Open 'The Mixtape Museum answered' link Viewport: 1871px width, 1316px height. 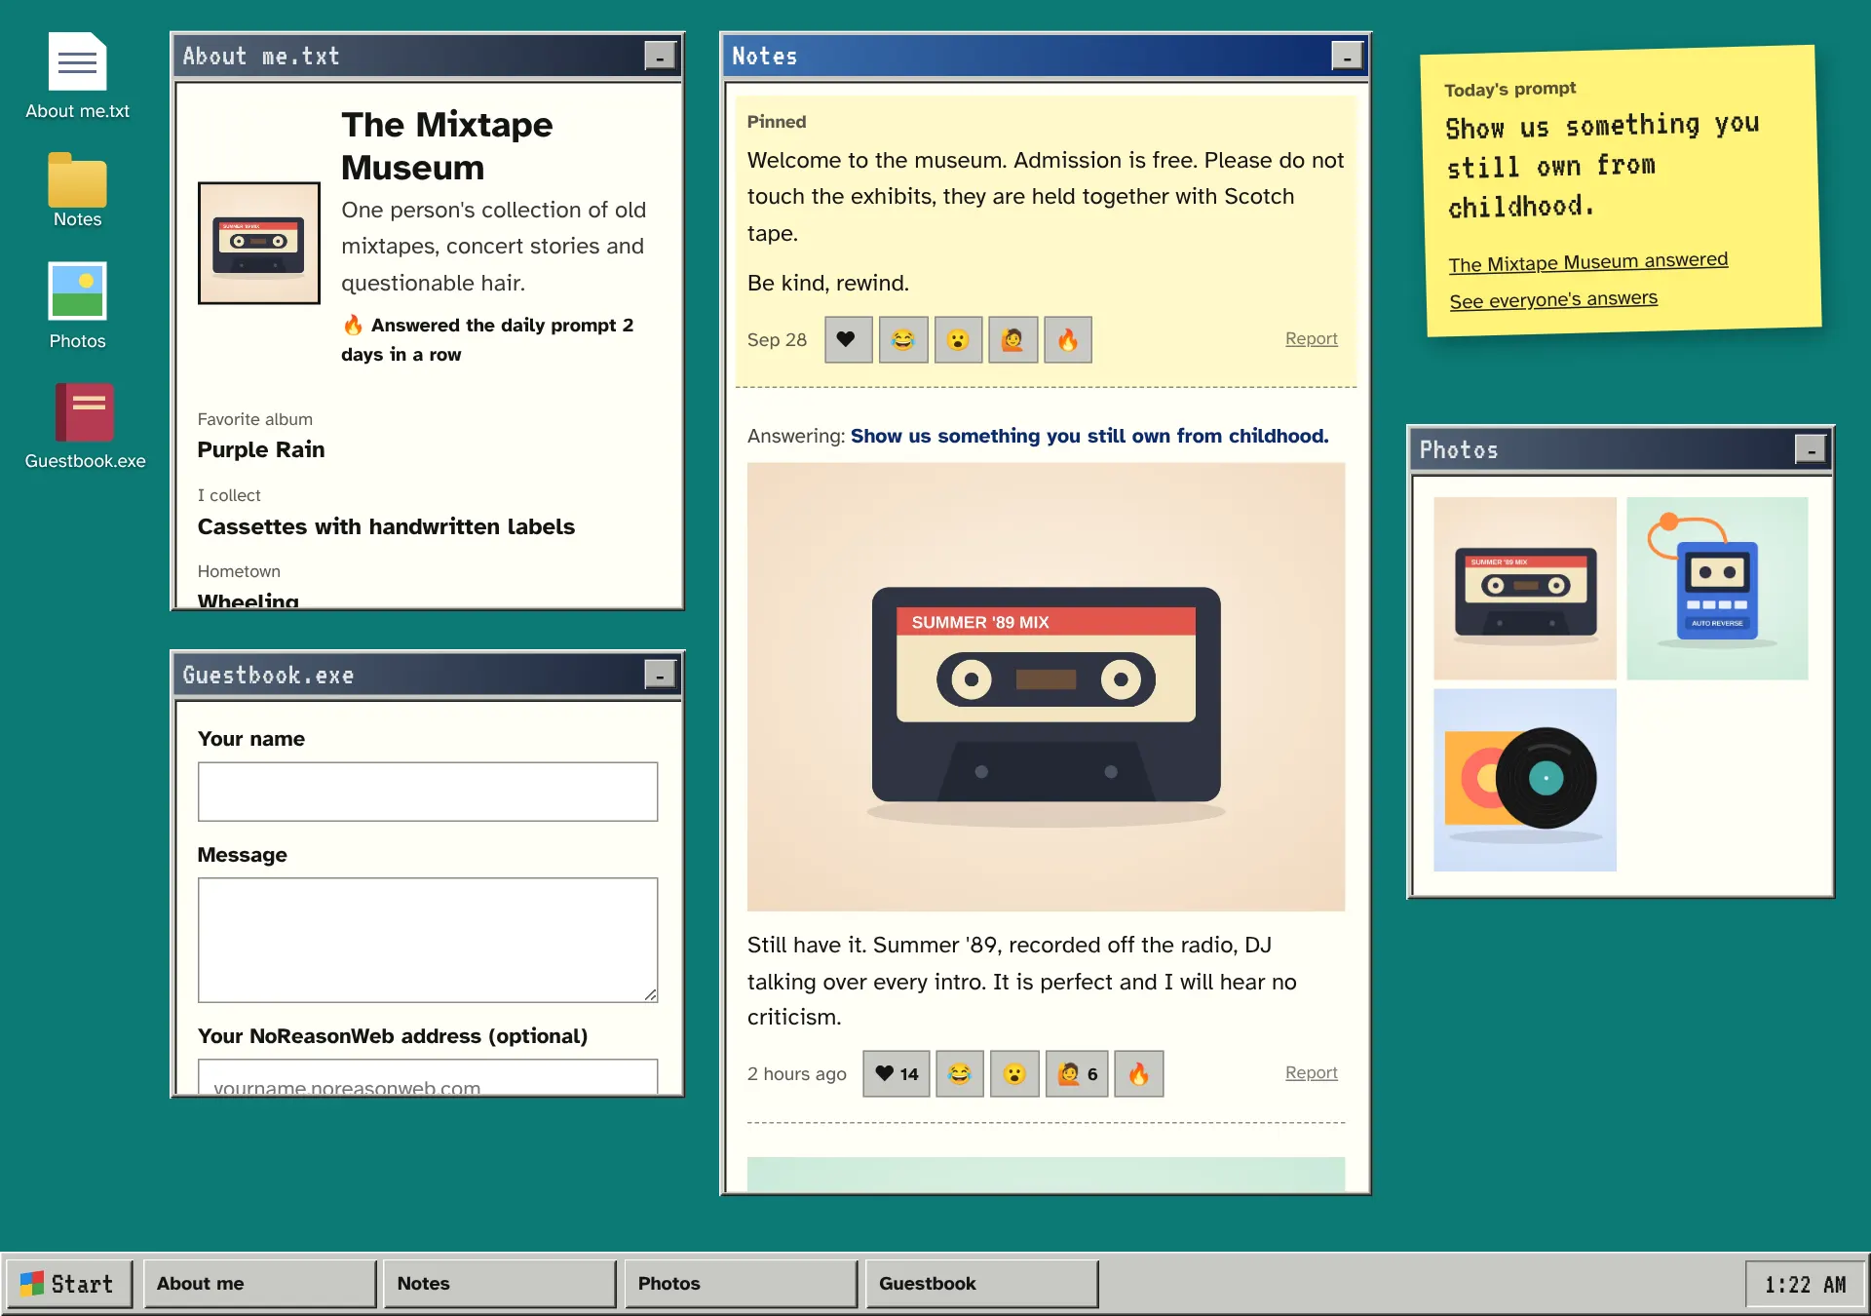[1587, 262]
